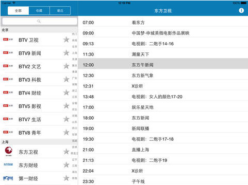Click the BTV logo beside BTV2 文艺
Viewport: 248px width, 185px height.
pos(8,66)
